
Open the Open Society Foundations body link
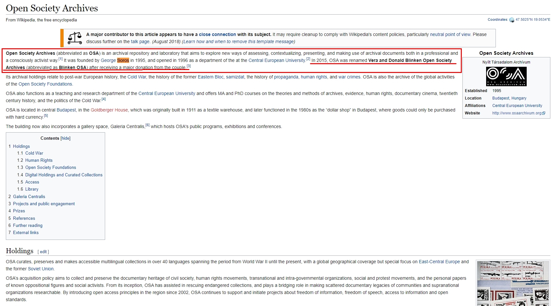pos(45,84)
